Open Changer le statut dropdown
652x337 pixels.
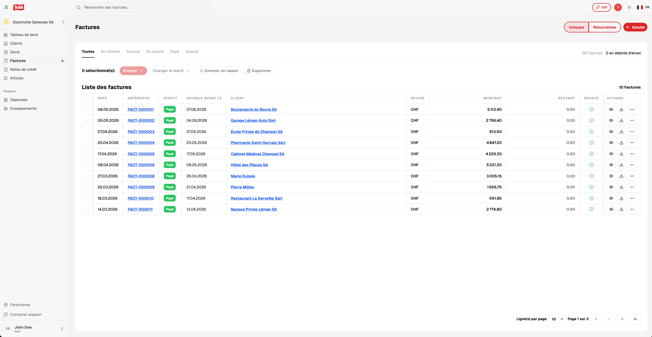(x=171, y=71)
